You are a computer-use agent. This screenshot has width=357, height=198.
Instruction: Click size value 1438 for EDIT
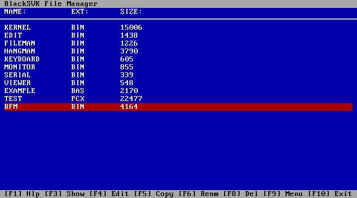tap(129, 36)
